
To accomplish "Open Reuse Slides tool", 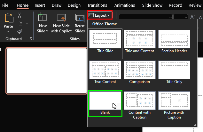I will pyautogui.click(x=80, y=18).
